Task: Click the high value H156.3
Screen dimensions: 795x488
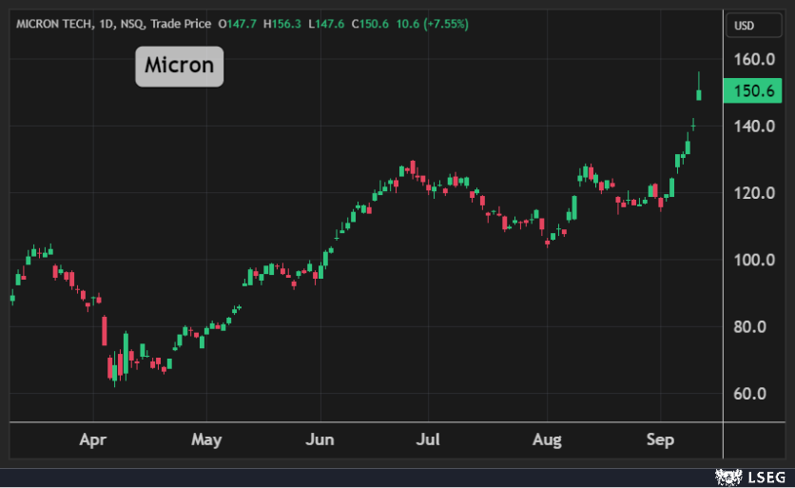Action: (281, 24)
